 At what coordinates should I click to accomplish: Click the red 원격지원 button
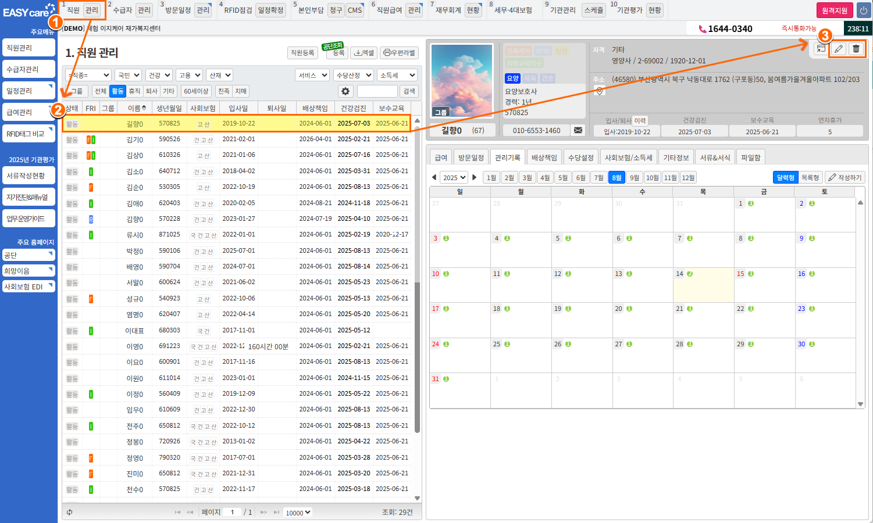point(835,10)
